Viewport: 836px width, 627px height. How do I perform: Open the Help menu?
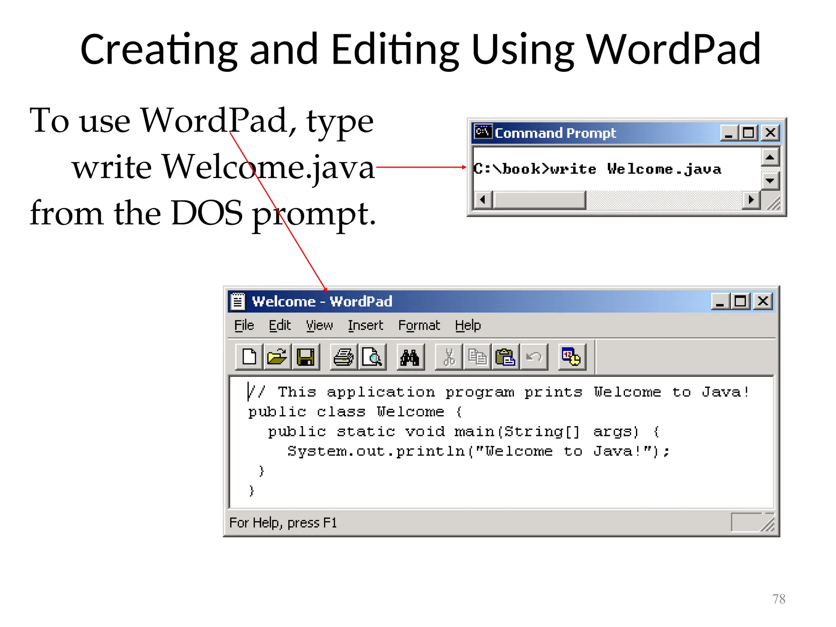point(468,325)
